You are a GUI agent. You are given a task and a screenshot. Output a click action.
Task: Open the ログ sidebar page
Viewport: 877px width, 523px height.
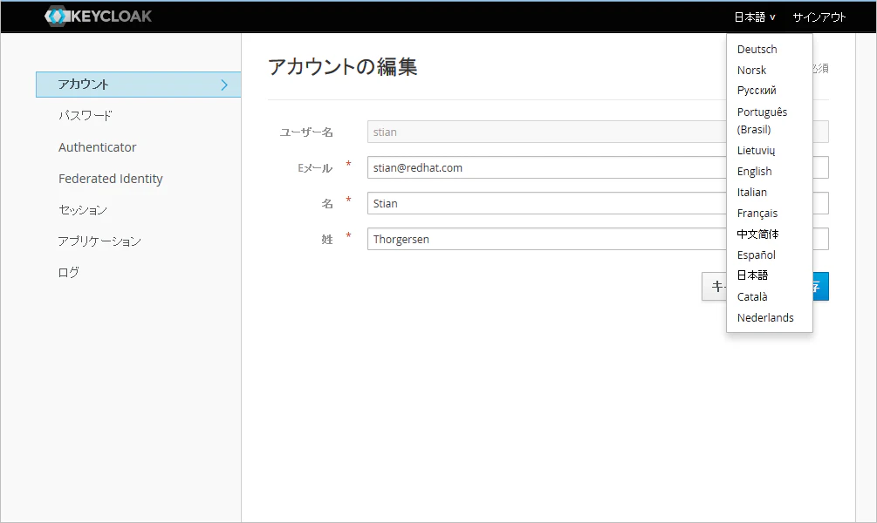pyautogui.click(x=69, y=272)
